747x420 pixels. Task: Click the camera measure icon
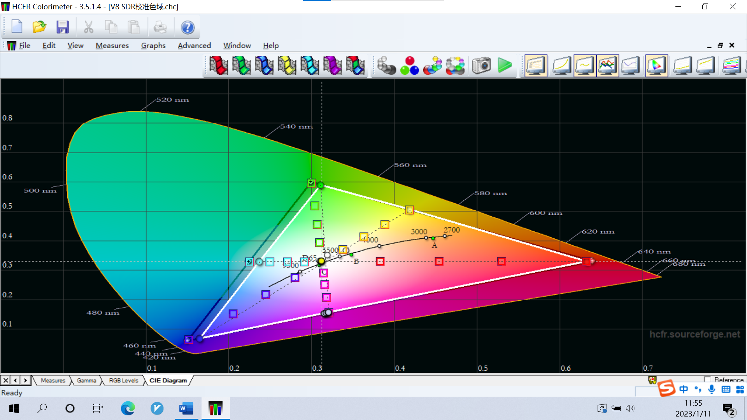(x=481, y=66)
